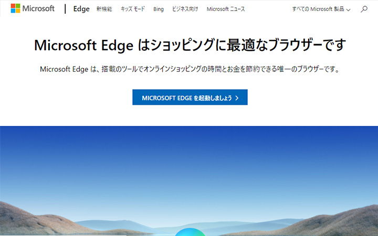Select the Microsoft ニュース nav item
The height and width of the screenshot is (236, 378).
(225, 9)
